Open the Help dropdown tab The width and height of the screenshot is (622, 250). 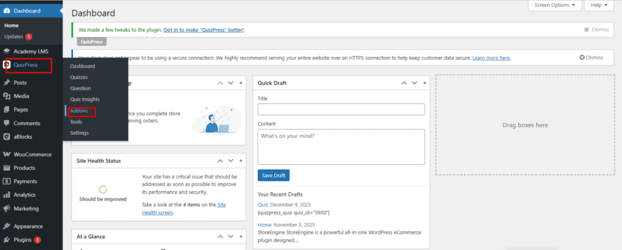[x=599, y=5]
